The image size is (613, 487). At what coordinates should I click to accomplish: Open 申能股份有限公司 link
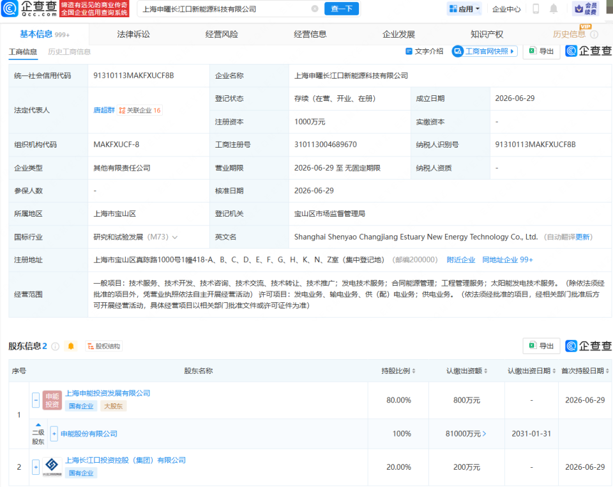(x=89, y=434)
